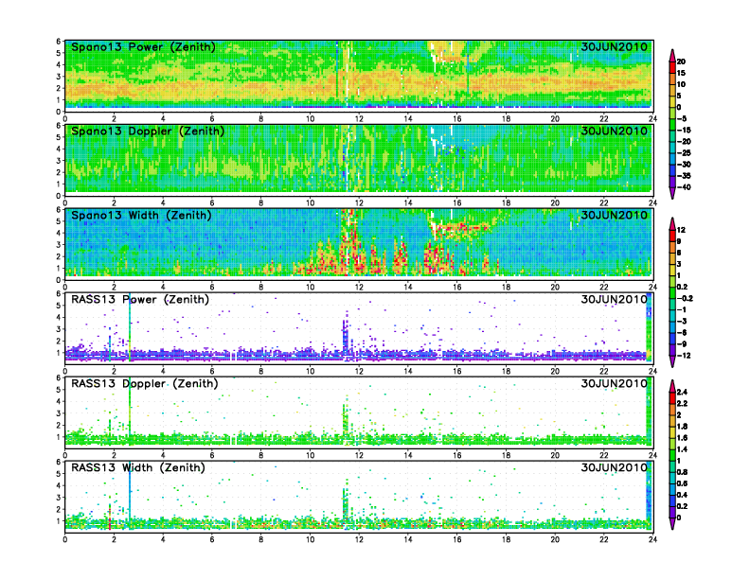Select the 30JUN2010 date in Spano13 Power panel
This screenshot has width=750, height=579.
(614, 46)
